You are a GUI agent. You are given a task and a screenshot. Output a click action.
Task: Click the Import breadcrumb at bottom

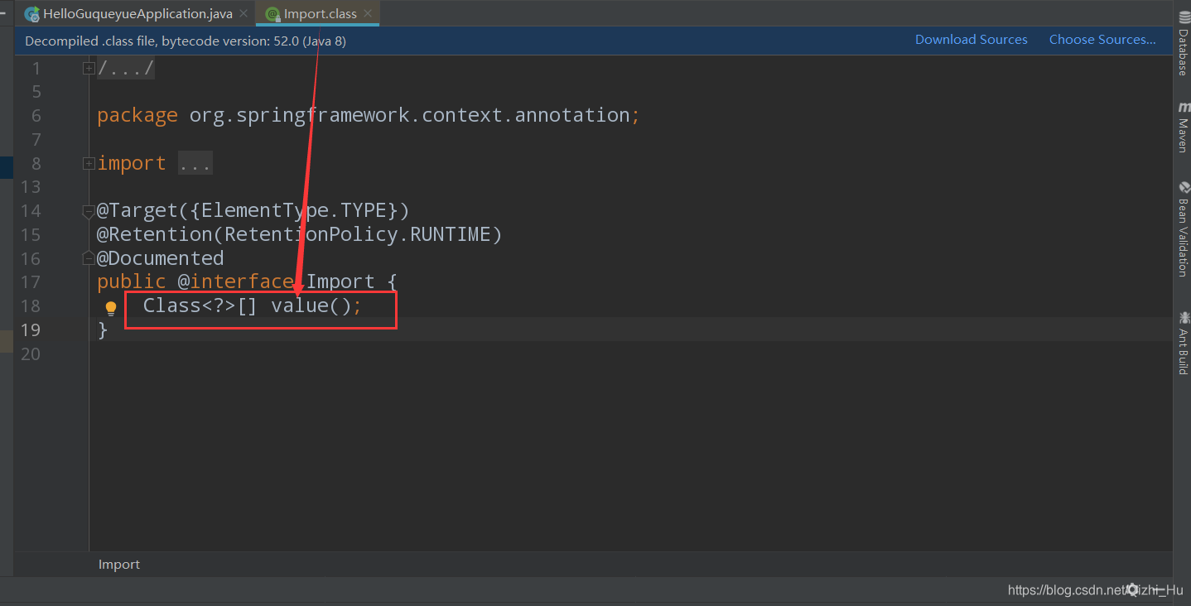click(x=119, y=565)
